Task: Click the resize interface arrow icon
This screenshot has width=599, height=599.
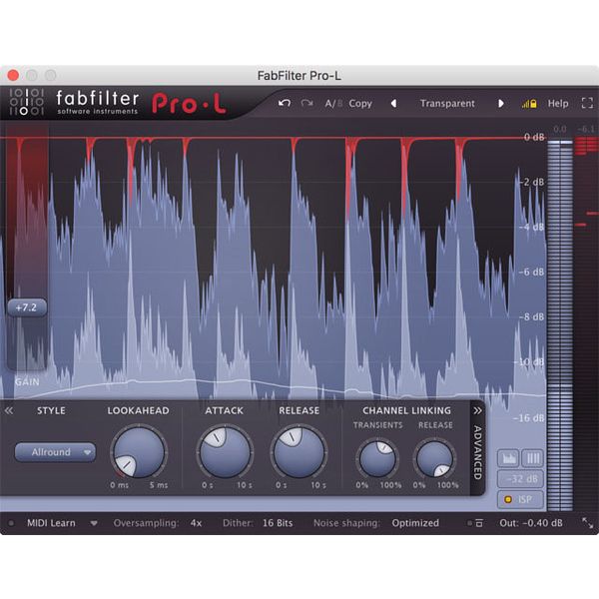Action: [588, 523]
